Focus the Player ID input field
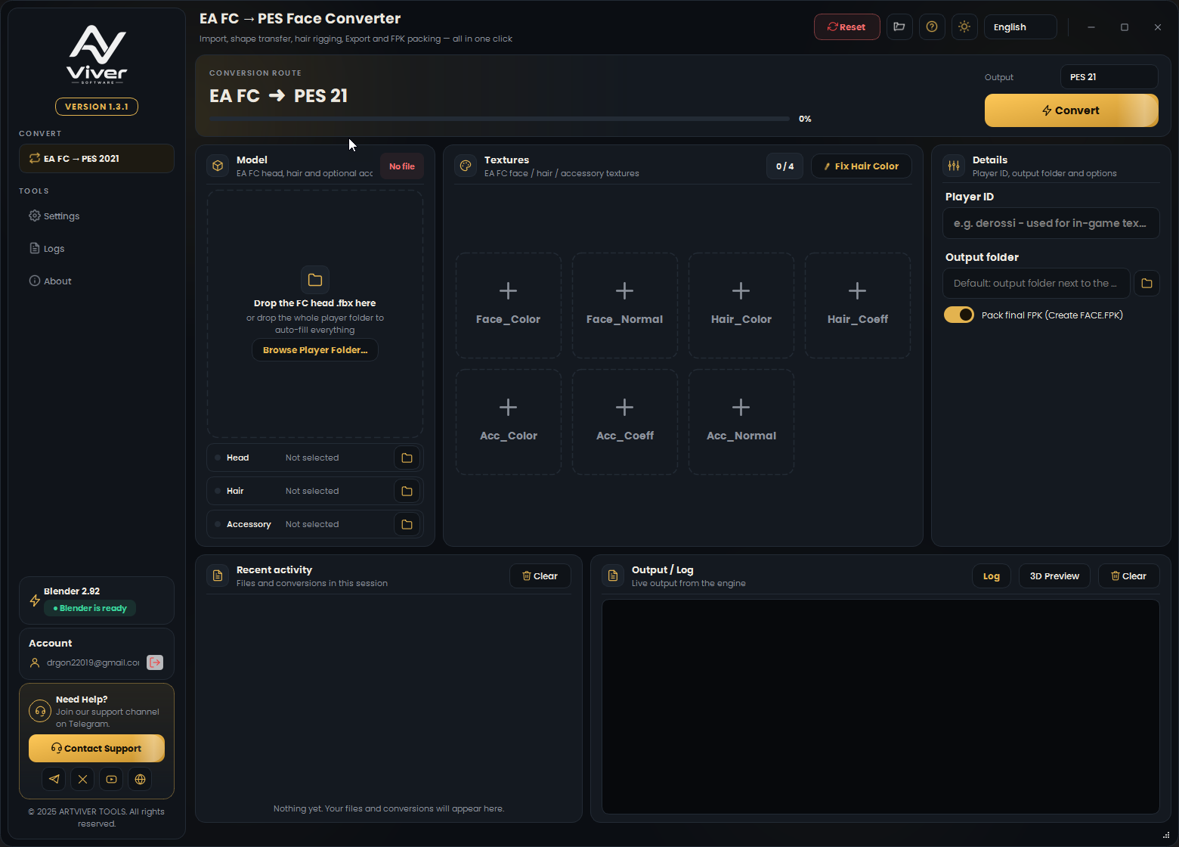 coord(1051,223)
